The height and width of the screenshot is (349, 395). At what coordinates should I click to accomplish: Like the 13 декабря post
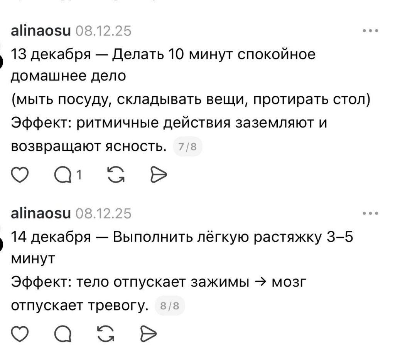click(19, 176)
